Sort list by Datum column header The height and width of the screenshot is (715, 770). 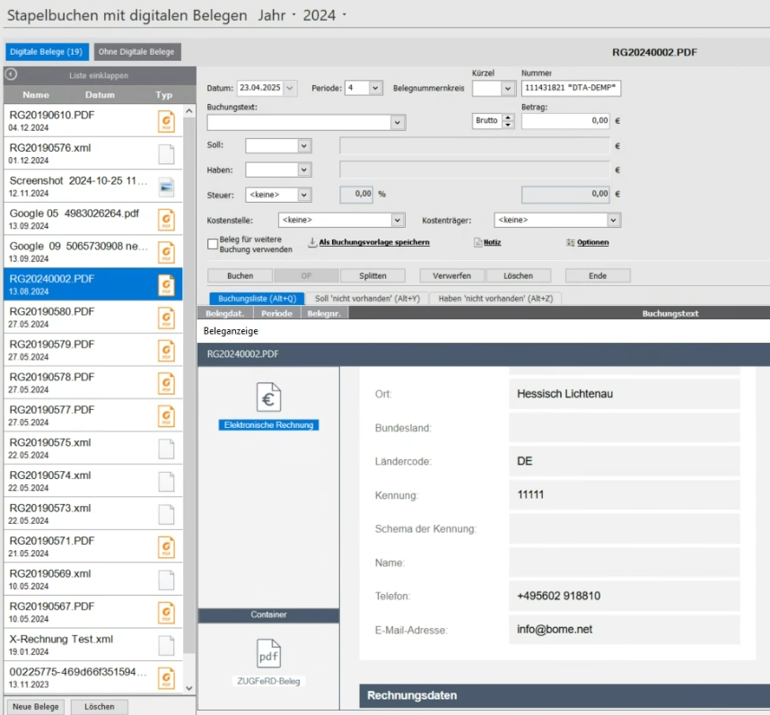(x=100, y=95)
